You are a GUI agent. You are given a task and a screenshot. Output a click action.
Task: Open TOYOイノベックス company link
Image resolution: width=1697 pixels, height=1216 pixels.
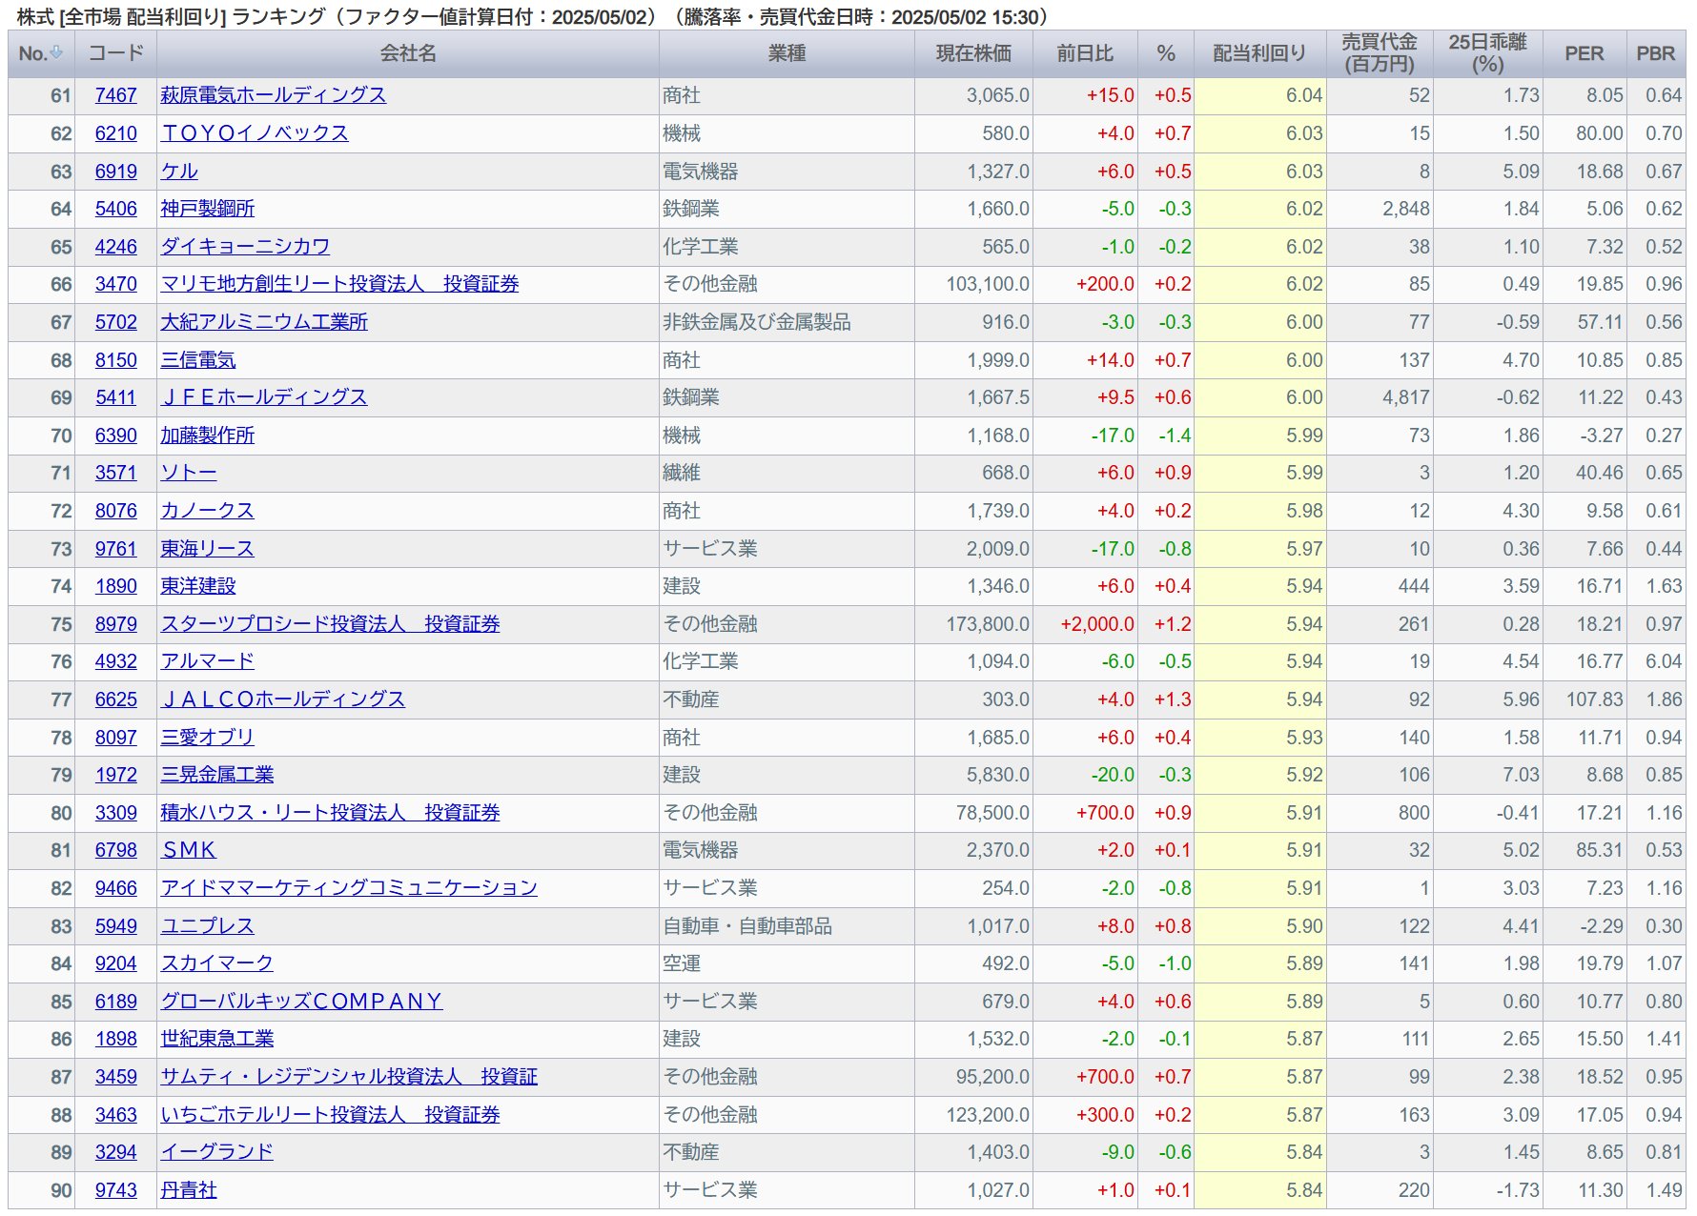pyautogui.click(x=255, y=133)
